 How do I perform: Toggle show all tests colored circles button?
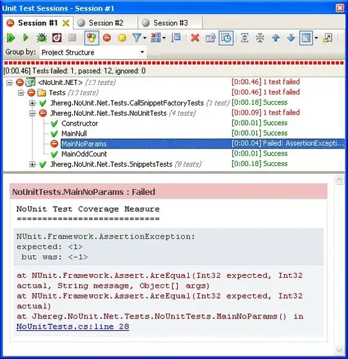click(92, 38)
